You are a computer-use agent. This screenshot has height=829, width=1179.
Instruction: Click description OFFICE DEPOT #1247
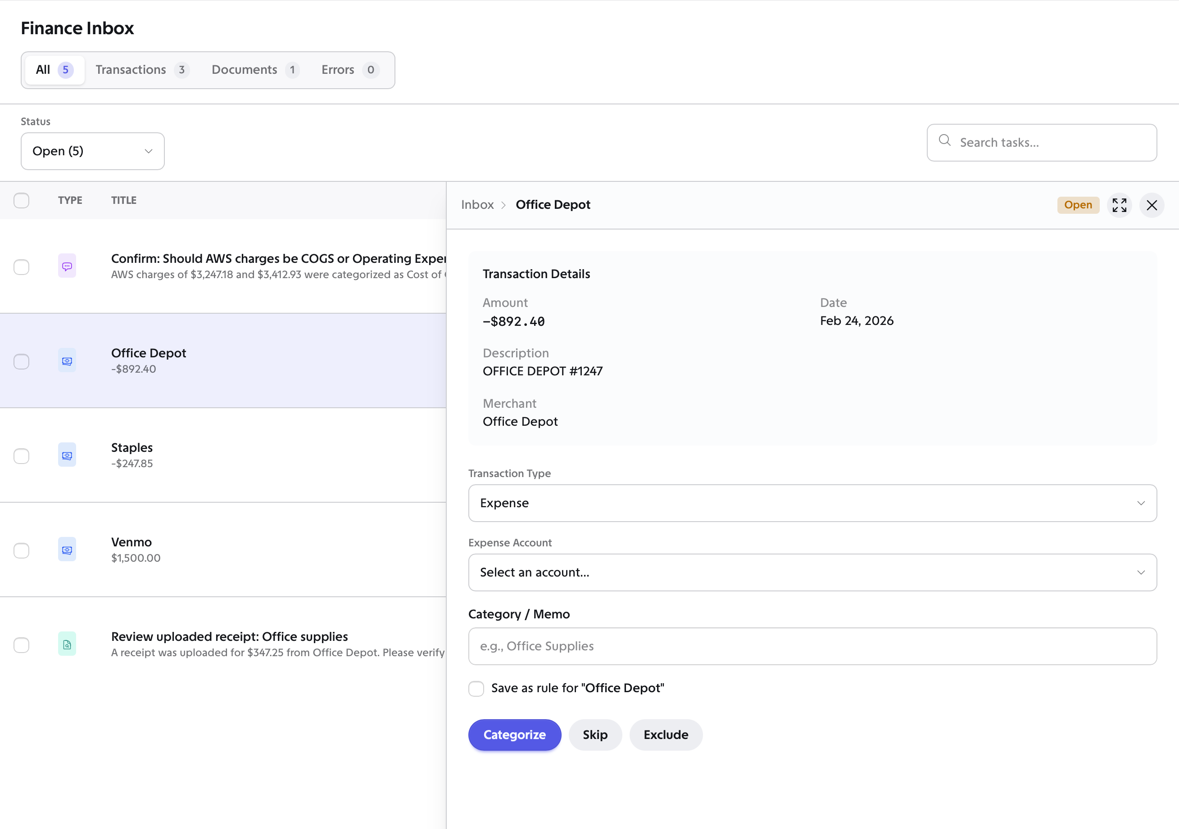pos(542,371)
